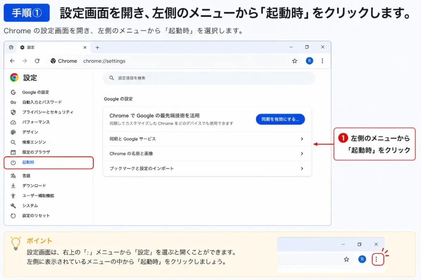Click the システム wrench icon
421x280 pixels.
(13, 205)
